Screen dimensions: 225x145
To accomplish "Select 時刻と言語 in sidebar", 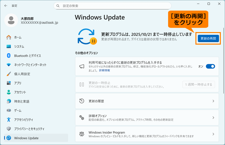I will click(36, 101).
